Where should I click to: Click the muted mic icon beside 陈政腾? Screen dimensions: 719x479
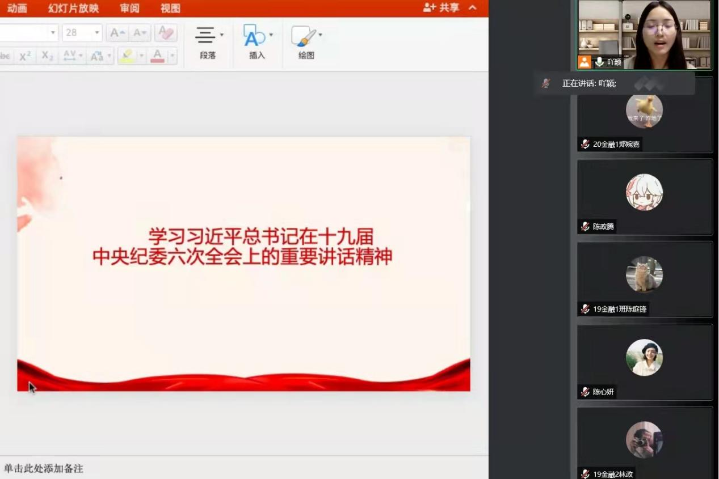(x=585, y=227)
